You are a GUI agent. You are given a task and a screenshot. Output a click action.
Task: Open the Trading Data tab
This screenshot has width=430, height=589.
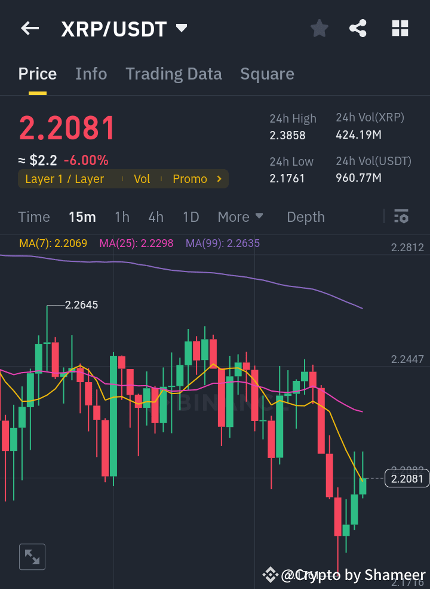(173, 74)
